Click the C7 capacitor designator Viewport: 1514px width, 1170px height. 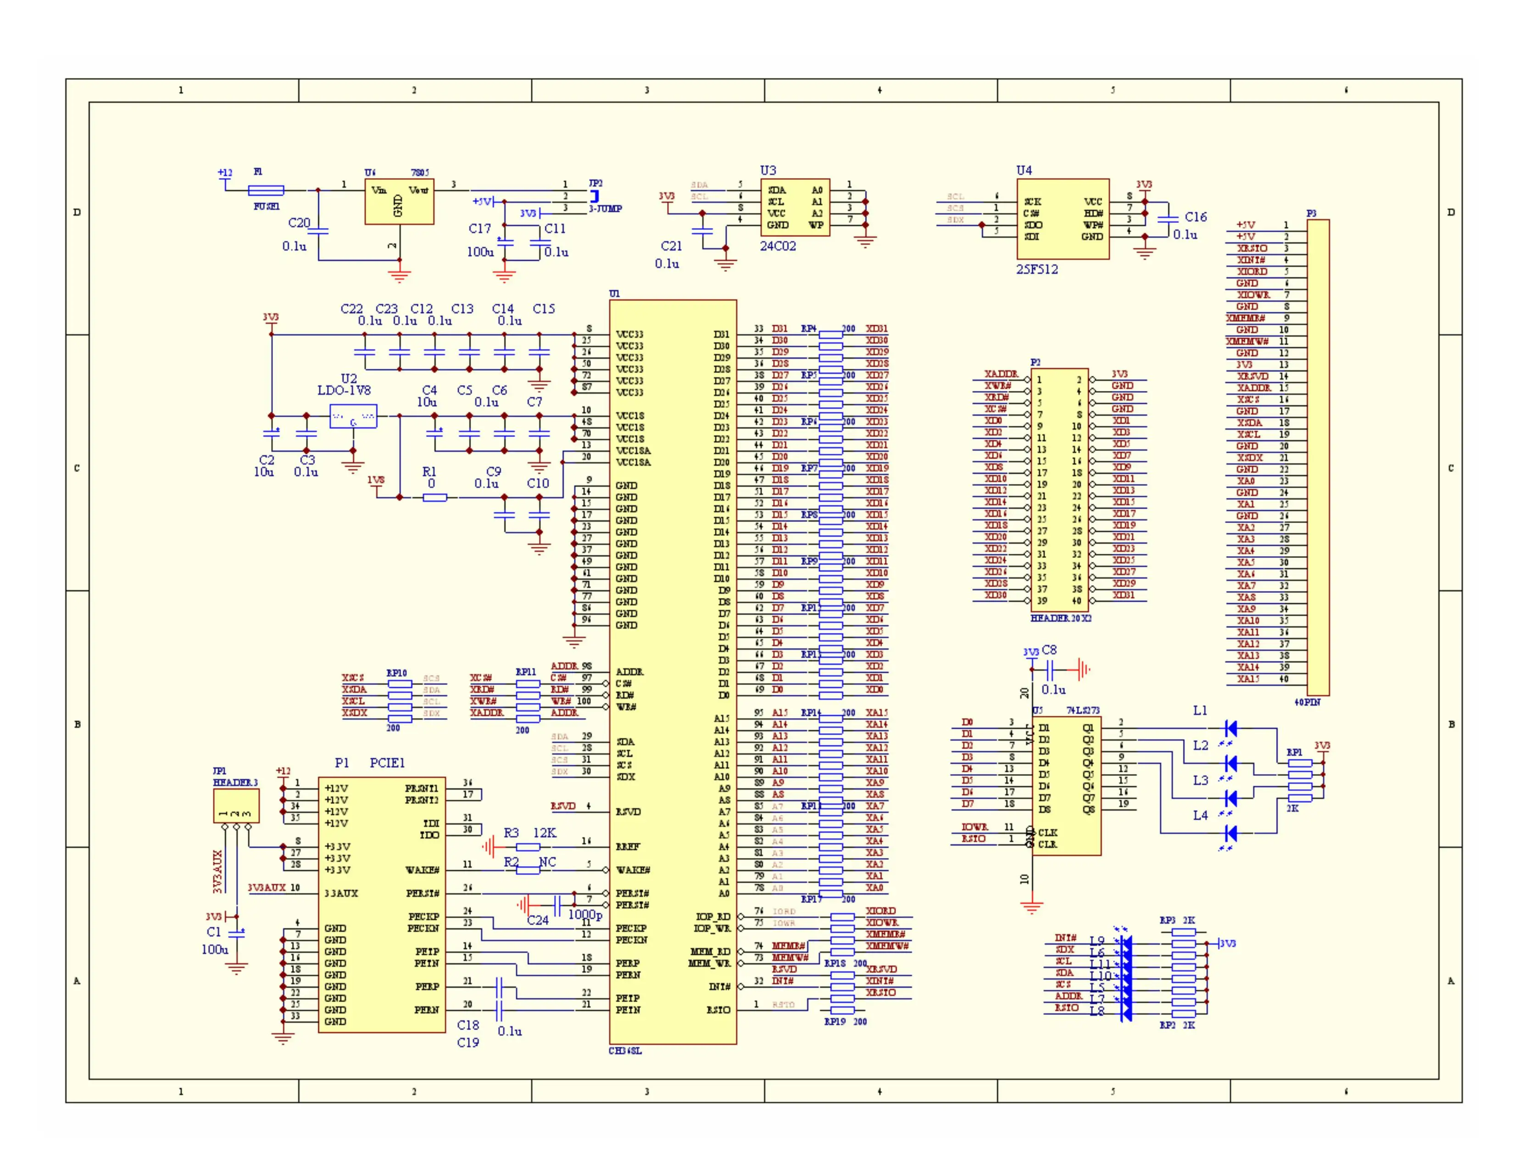pos(534,402)
